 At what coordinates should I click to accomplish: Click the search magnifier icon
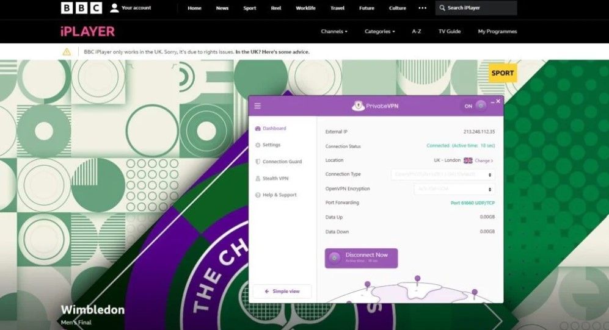point(442,8)
